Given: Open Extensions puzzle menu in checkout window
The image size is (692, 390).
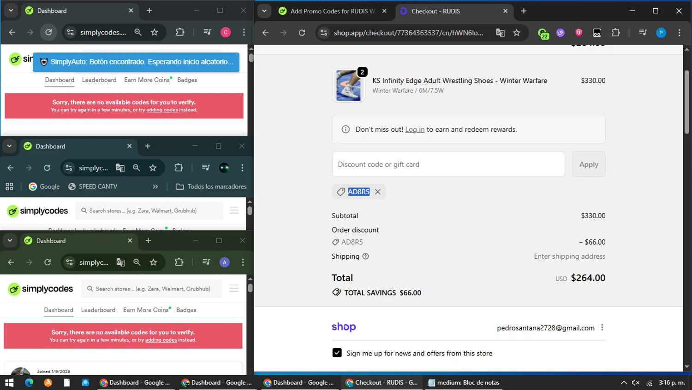Looking at the screenshot, I should tap(615, 33).
